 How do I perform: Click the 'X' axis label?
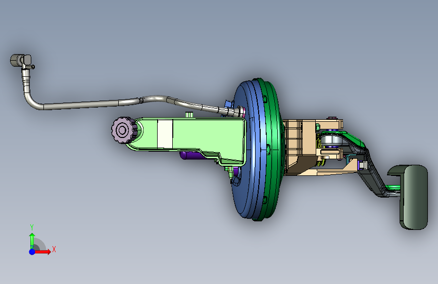[54, 249]
